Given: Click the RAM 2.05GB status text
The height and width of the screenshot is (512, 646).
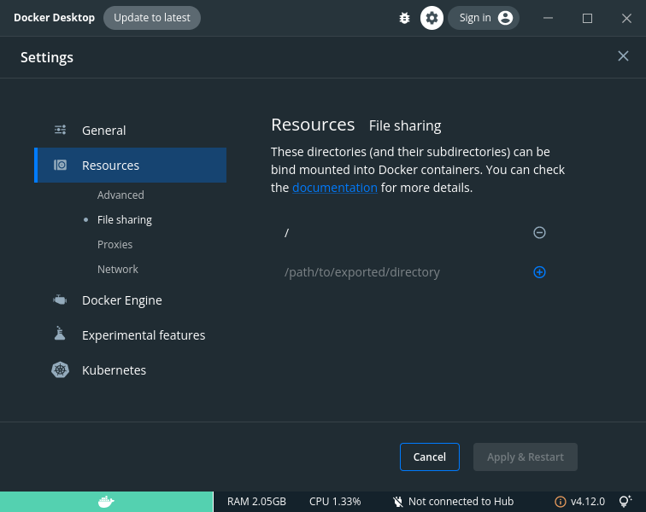Looking at the screenshot, I should [x=256, y=501].
